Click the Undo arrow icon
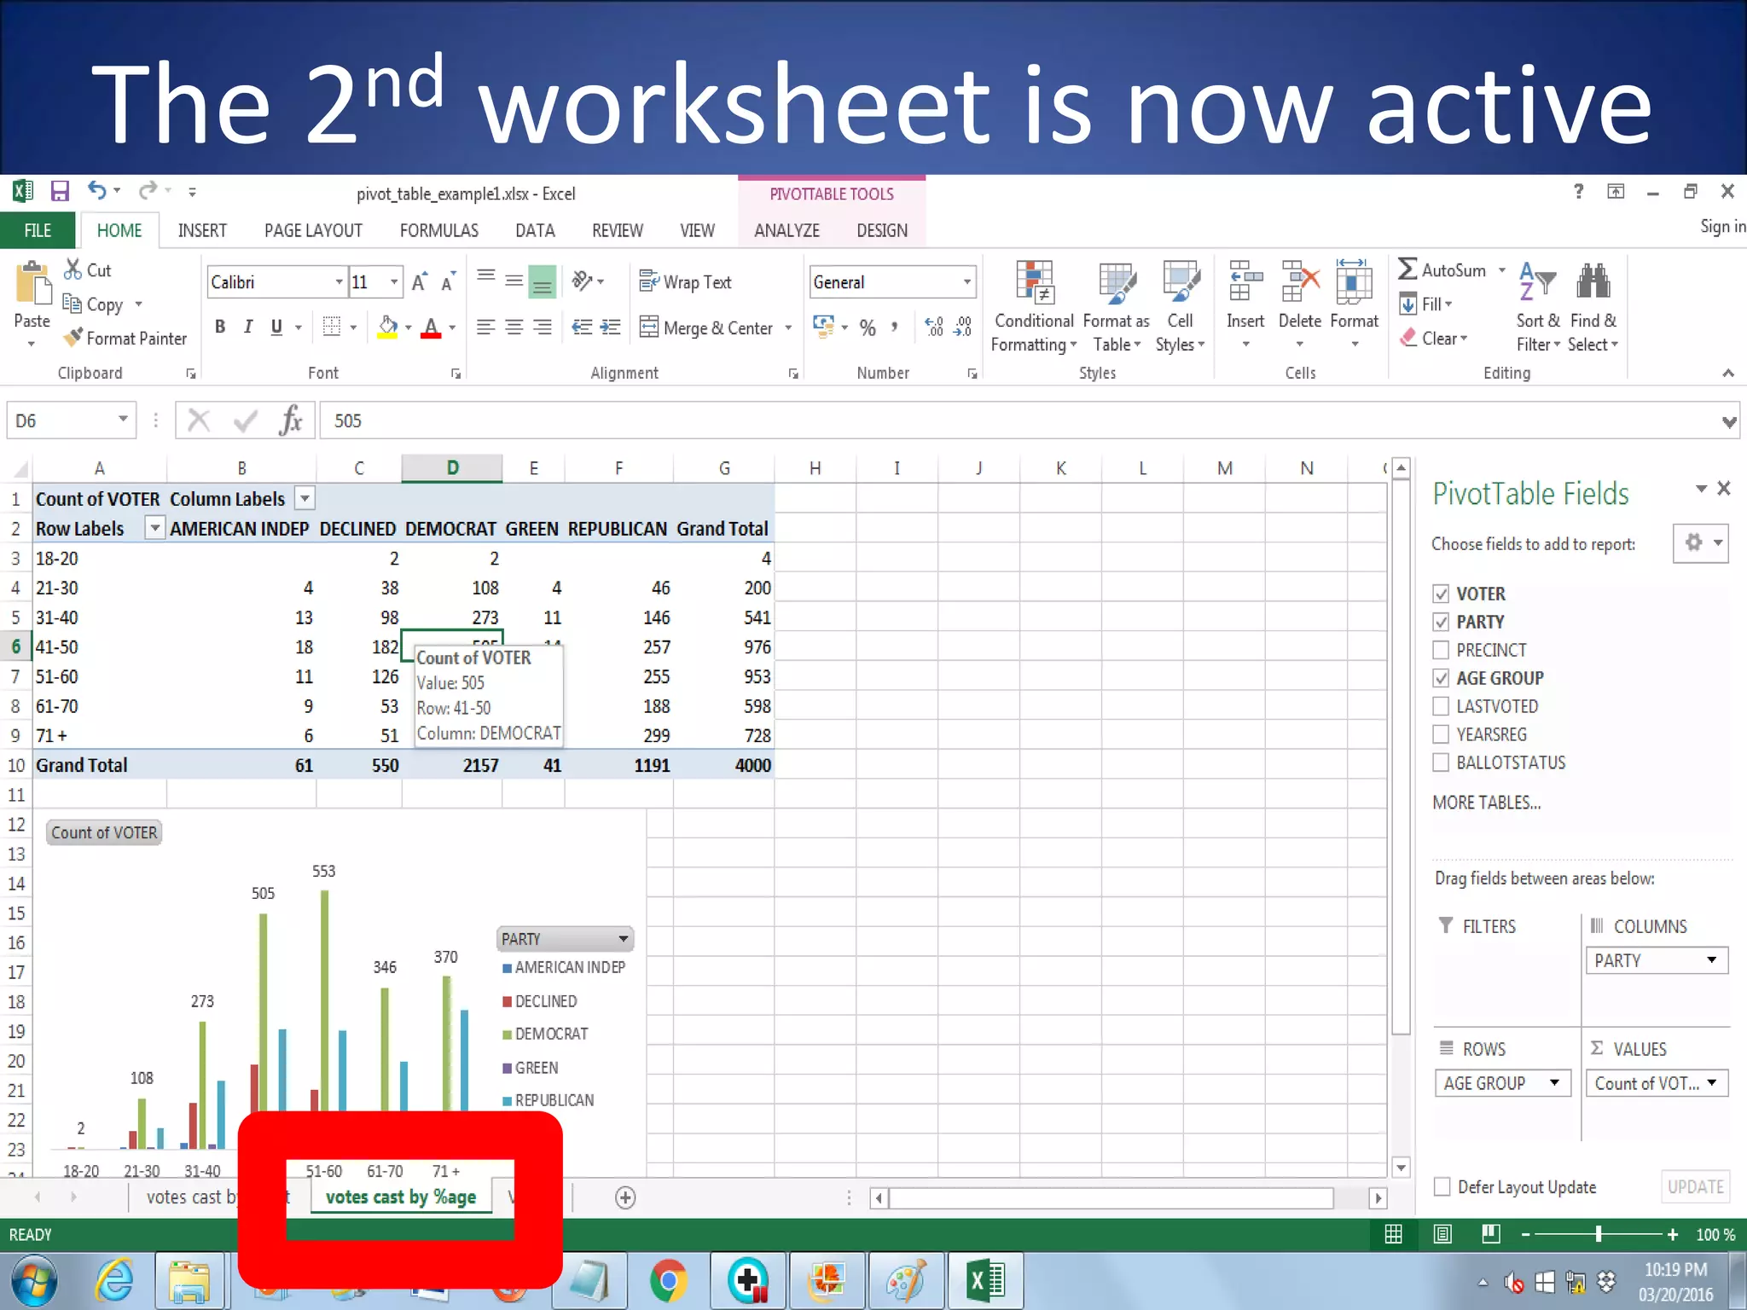Screen dimensions: 1747x1310 click(x=96, y=191)
